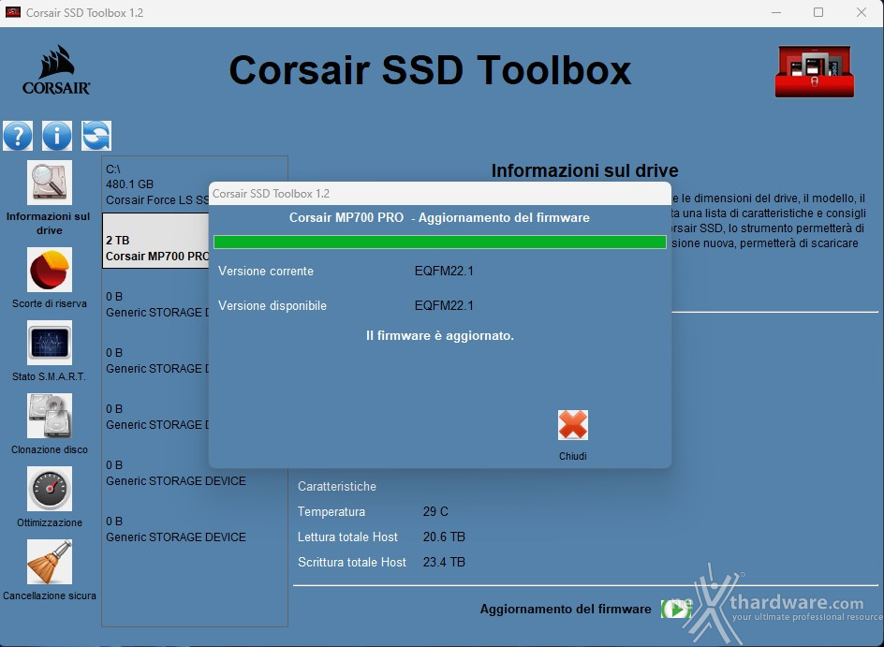Click the Corsair sails logo
This screenshot has height=647, width=884.
pos(56,70)
